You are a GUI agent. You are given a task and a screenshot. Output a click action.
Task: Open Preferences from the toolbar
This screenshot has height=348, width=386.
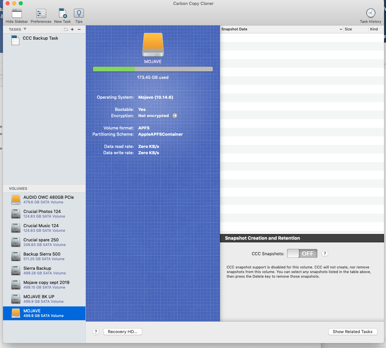[41, 13]
